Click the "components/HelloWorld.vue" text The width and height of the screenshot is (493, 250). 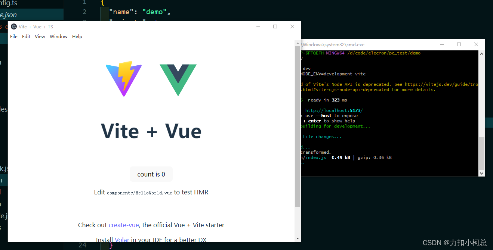tap(140, 193)
